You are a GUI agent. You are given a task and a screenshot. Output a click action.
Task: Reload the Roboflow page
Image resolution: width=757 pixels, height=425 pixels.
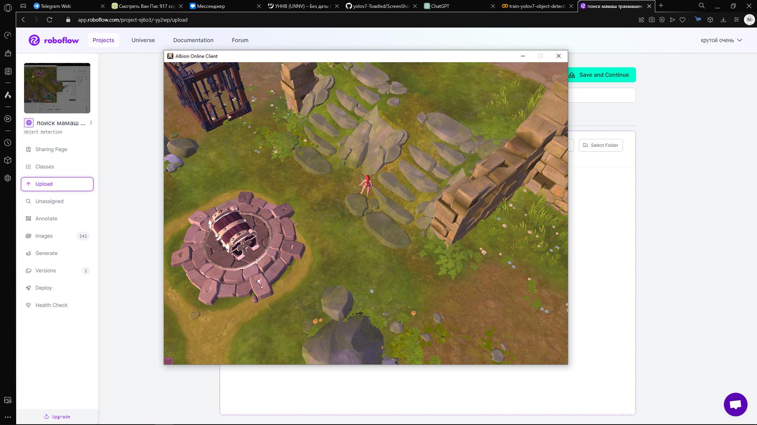coord(49,20)
